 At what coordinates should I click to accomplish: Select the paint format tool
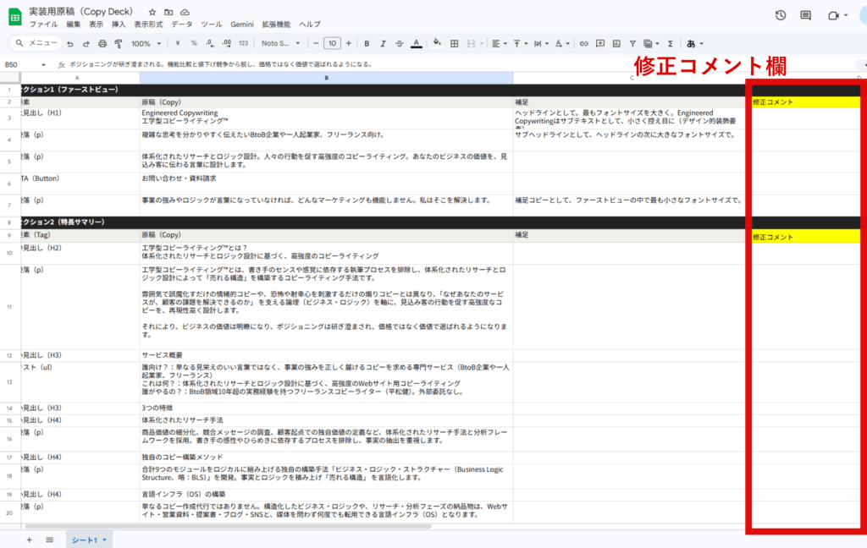(118, 43)
